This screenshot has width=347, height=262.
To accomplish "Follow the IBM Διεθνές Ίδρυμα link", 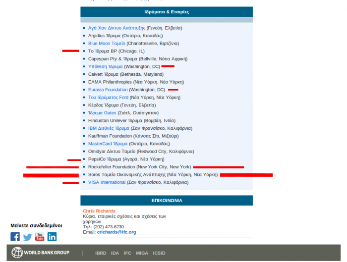I will tap(109, 128).
